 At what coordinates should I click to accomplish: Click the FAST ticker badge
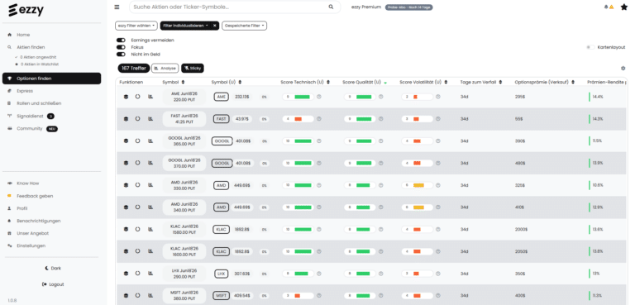tap(221, 119)
